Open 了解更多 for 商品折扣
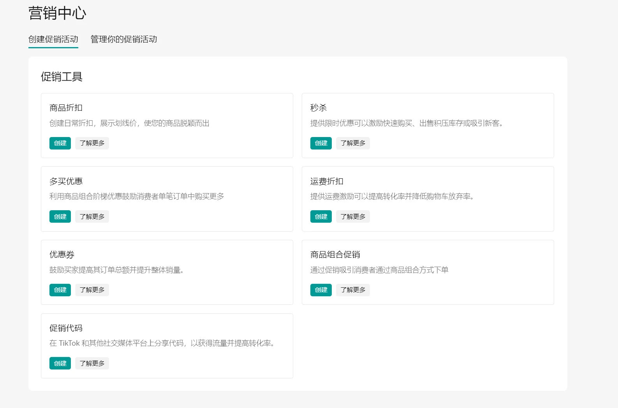 [x=92, y=143]
